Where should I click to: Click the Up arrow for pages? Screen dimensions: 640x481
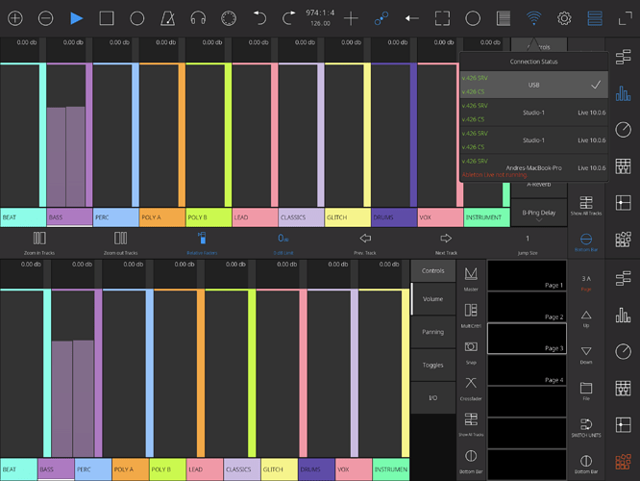pyautogui.click(x=586, y=316)
